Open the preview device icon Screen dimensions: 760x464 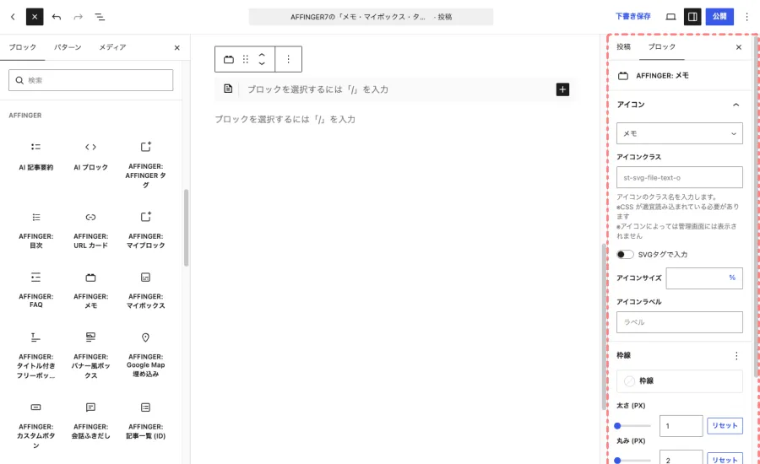[670, 17]
